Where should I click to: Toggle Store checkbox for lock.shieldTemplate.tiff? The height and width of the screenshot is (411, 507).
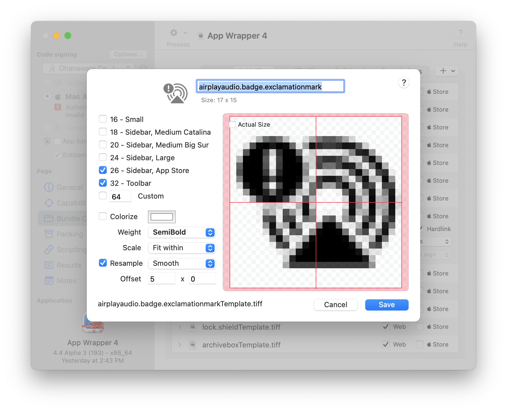point(420,327)
